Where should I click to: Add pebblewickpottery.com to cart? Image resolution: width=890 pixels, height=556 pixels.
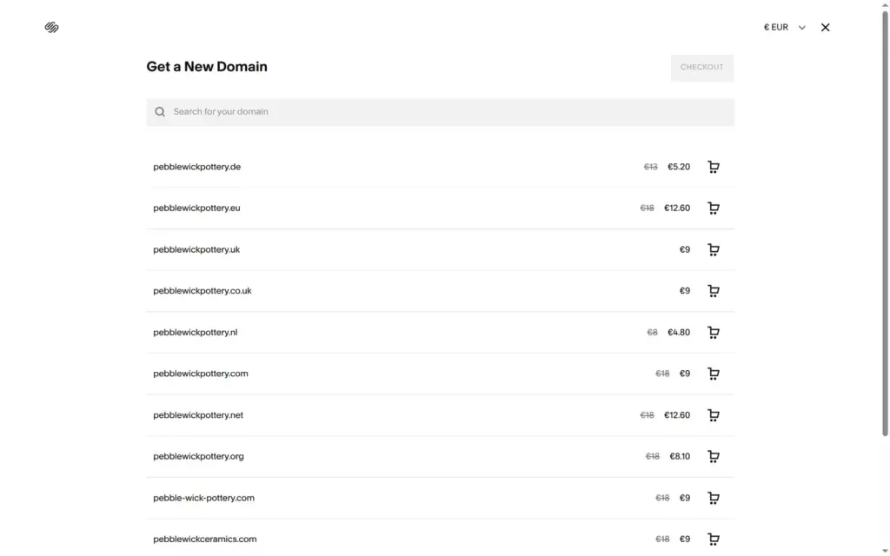(714, 374)
